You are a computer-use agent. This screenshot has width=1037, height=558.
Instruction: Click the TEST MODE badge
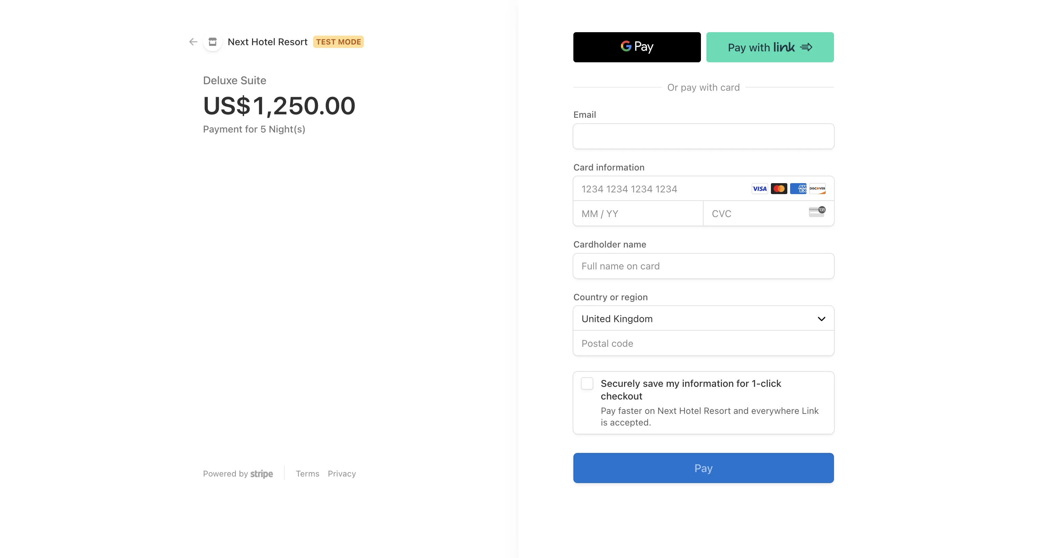tap(338, 42)
